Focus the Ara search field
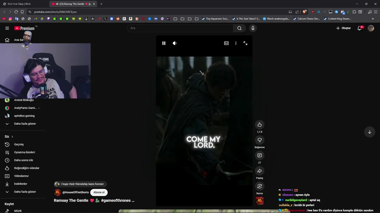Viewport: 380px width, 213px height. 180,28
